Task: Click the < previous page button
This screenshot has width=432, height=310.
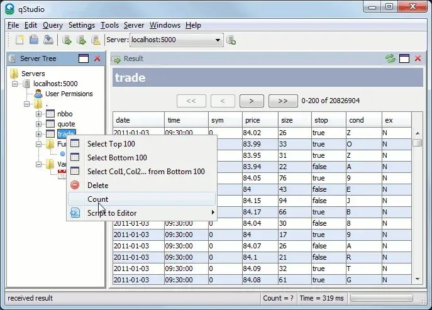Action: point(223,101)
